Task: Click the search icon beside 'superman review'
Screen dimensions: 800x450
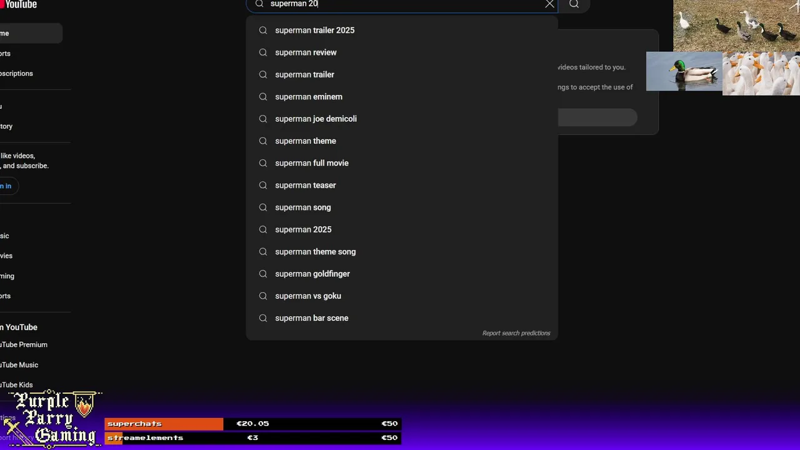Action: (263, 52)
